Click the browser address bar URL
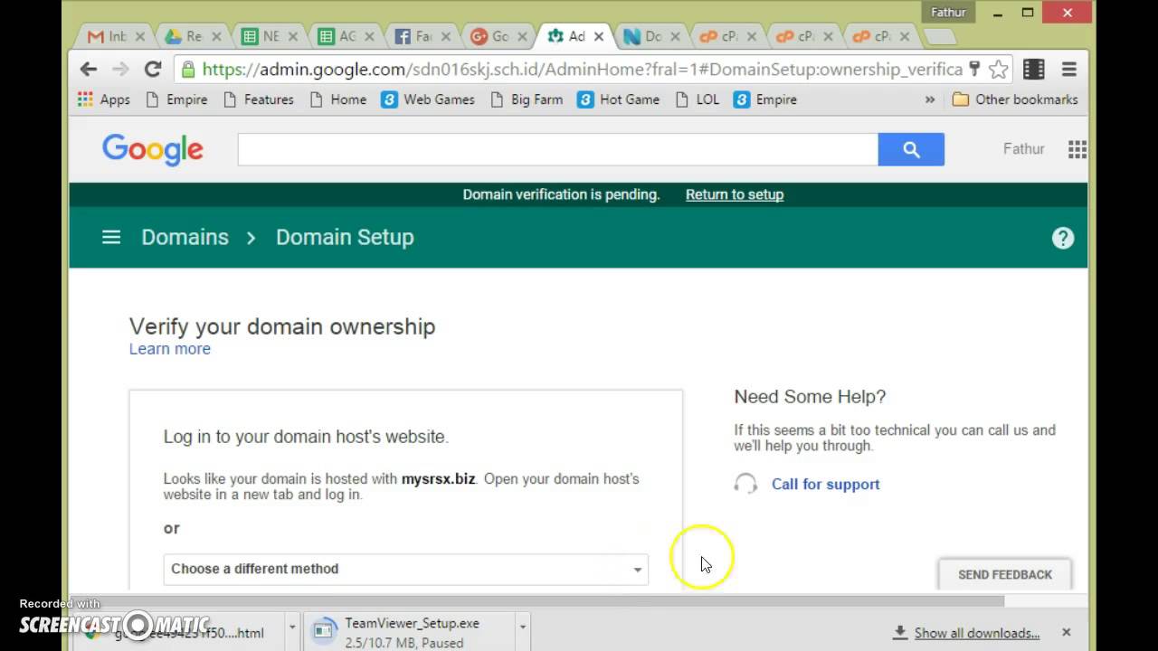This screenshot has width=1158, height=651. [582, 70]
